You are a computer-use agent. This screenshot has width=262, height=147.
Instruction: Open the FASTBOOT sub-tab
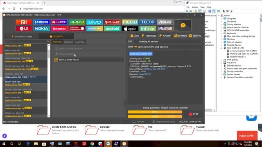point(68,42)
